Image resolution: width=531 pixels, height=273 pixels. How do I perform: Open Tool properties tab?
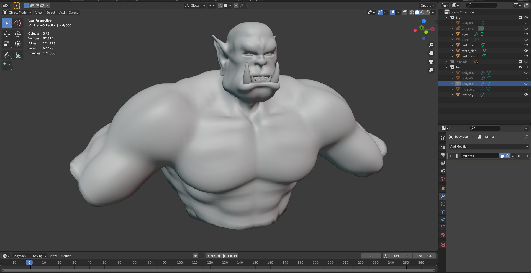pos(443,137)
